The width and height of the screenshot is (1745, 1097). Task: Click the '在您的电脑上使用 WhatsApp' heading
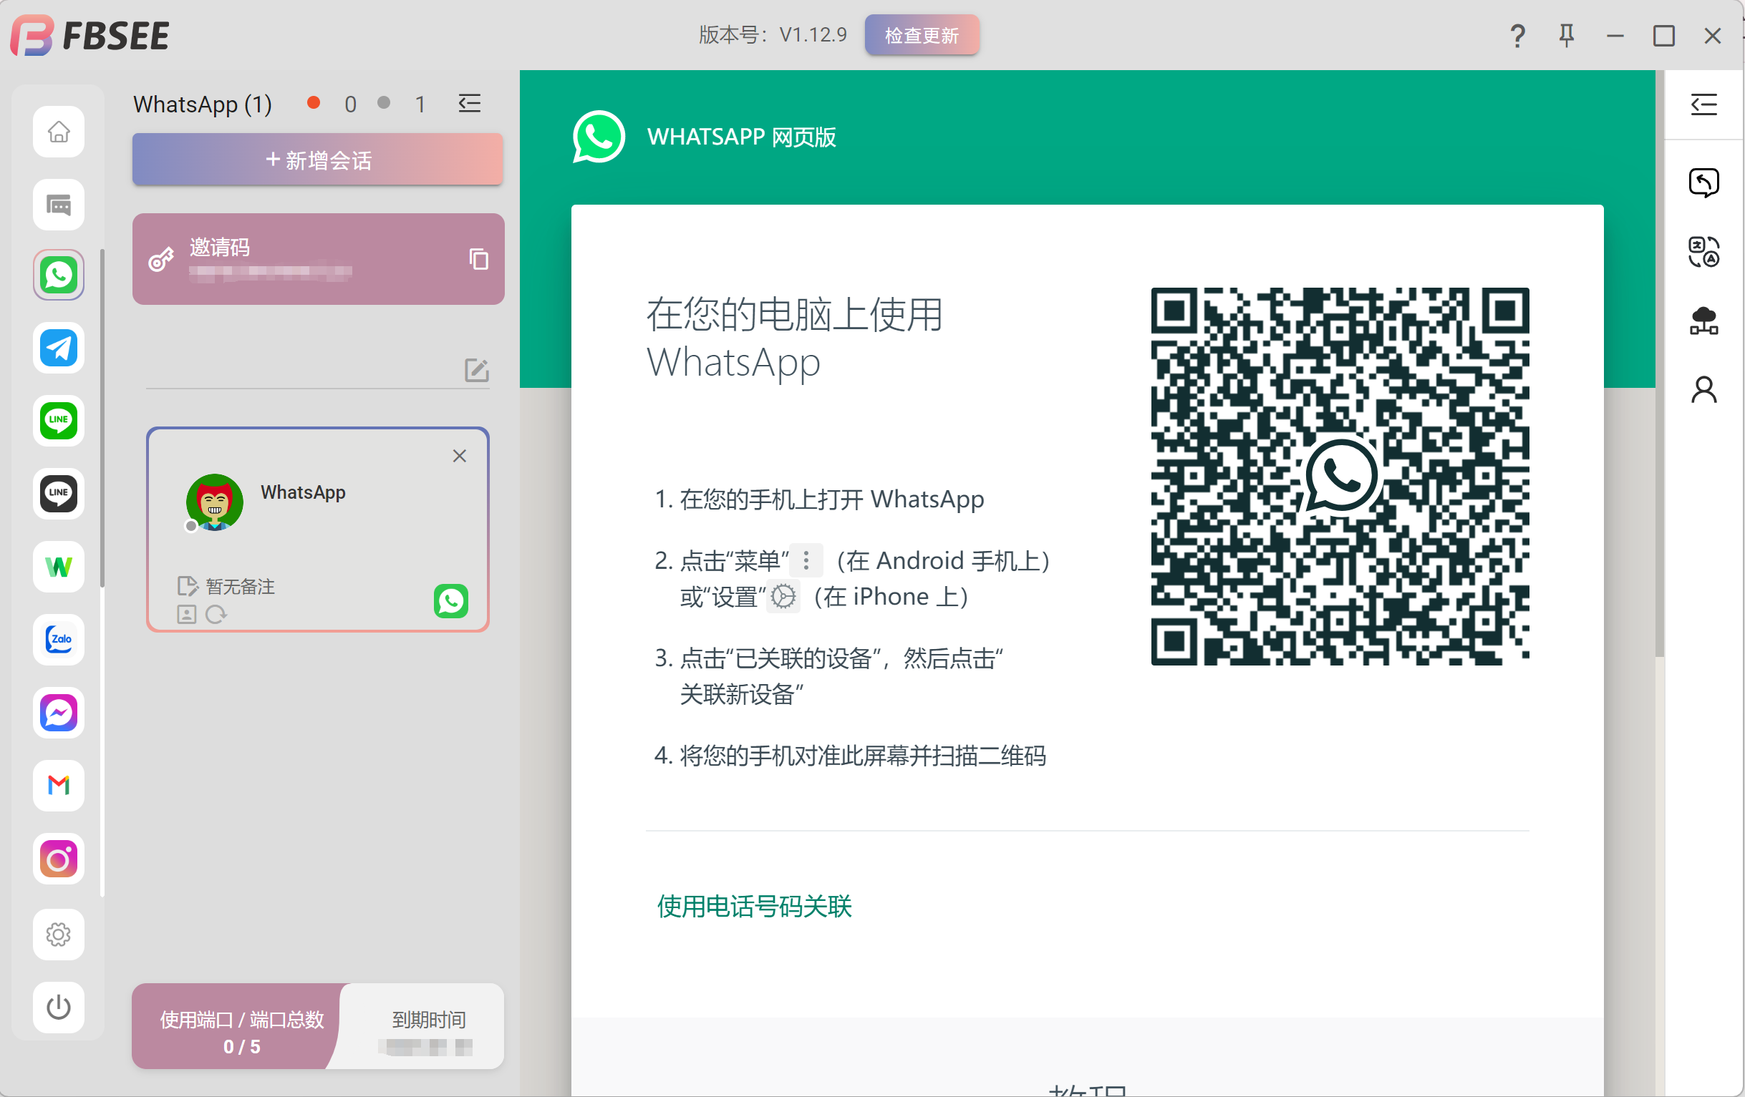[x=794, y=338]
